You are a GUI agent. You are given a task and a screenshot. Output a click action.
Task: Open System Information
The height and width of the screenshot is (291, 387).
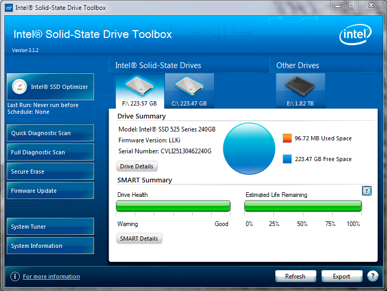50,246
